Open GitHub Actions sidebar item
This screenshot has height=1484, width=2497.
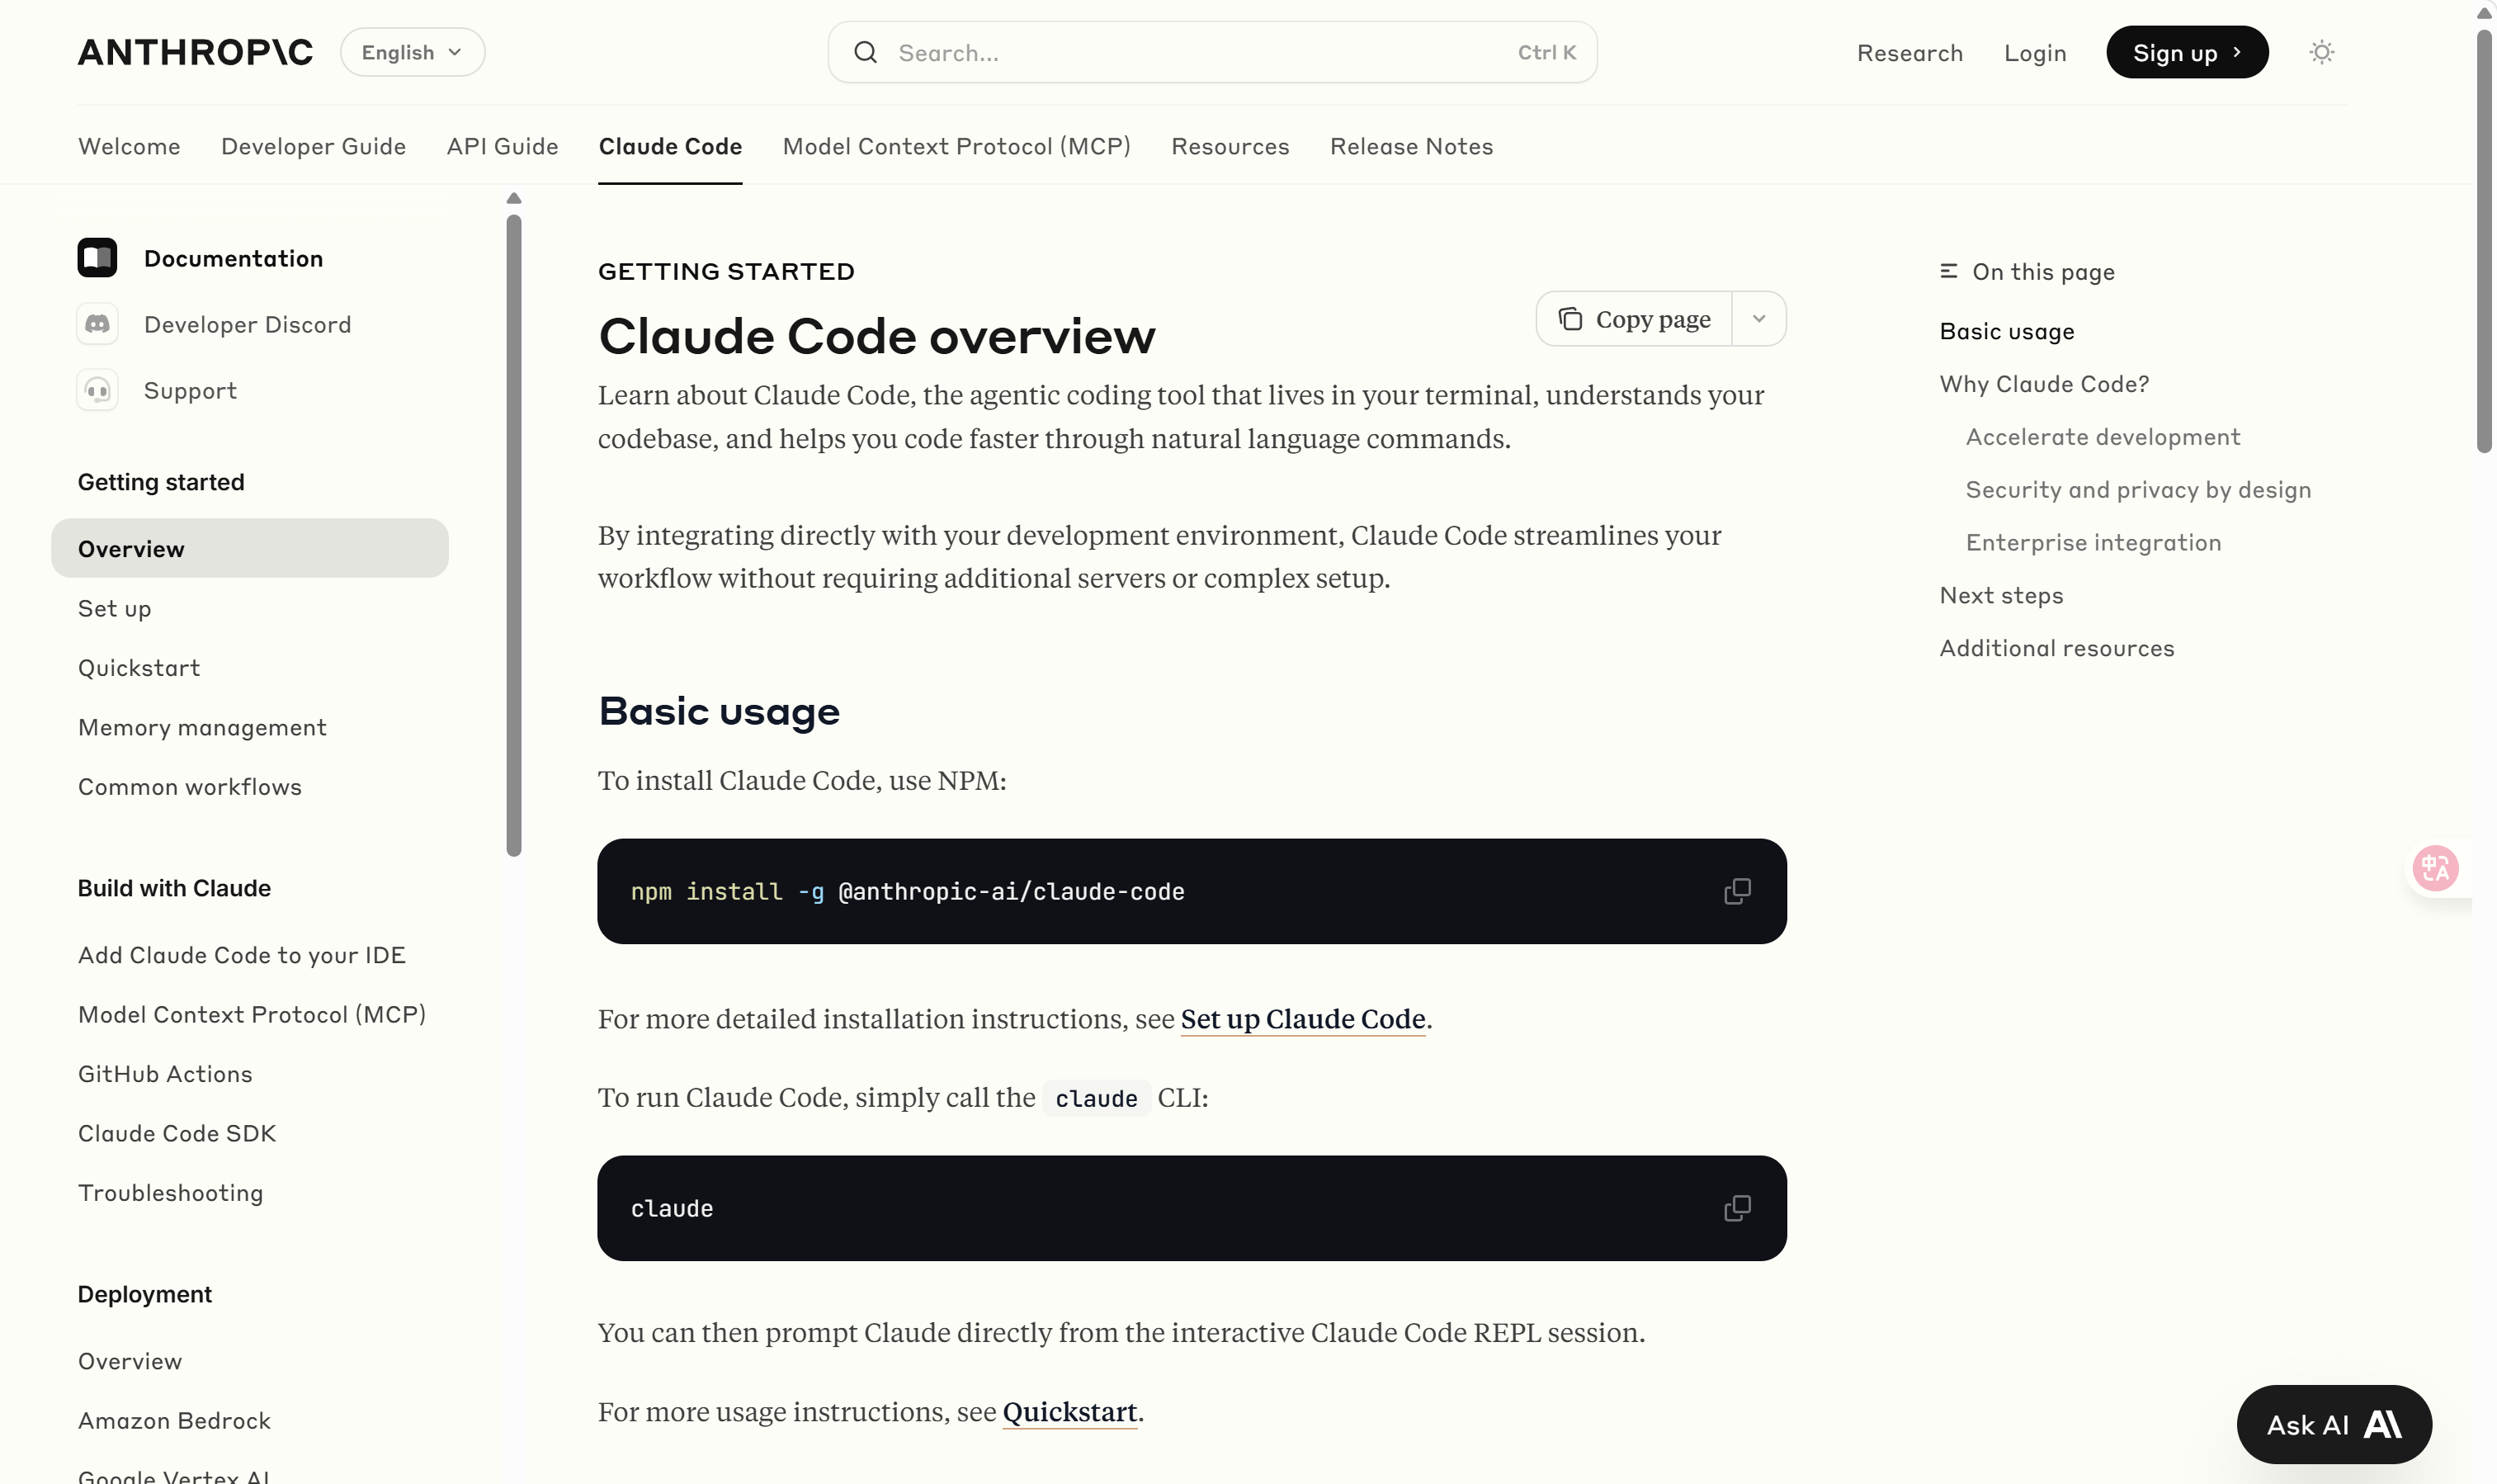coord(165,1074)
